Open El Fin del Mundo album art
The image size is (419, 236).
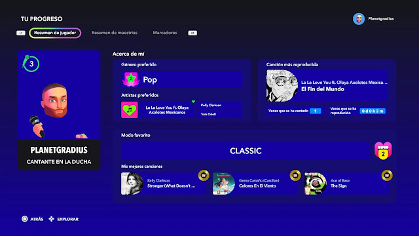pyautogui.click(x=282, y=86)
